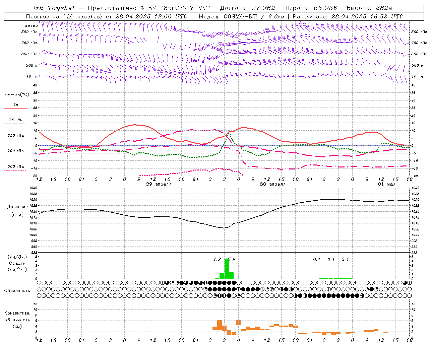
Task: Click the text "Предоставлено ФГБУ ЗапСиб УГМС"
Action: pos(149,8)
